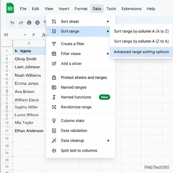Expand the Filter views submenu arrow

(108, 54)
